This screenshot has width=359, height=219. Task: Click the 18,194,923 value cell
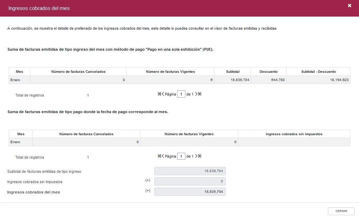click(318, 80)
